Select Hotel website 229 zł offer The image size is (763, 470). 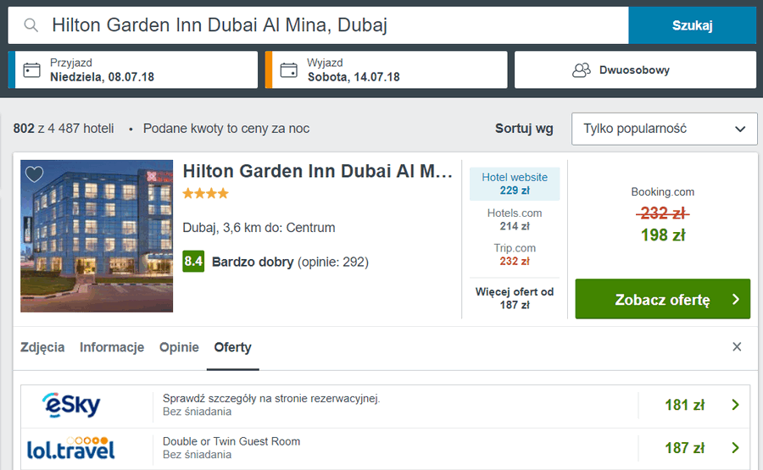(515, 184)
